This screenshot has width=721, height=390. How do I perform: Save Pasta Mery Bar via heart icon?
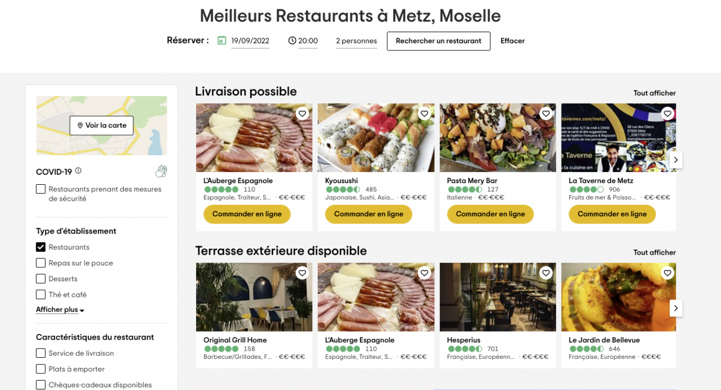(546, 114)
